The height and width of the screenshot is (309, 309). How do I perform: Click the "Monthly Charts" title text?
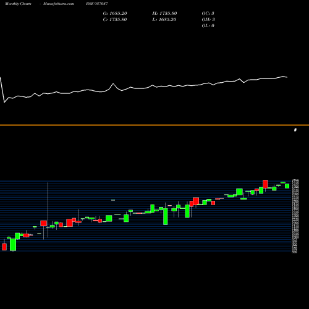point(18,4)
